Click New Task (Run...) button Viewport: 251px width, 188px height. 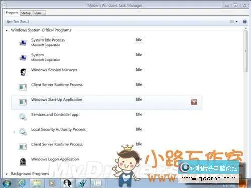click(18, 22)
